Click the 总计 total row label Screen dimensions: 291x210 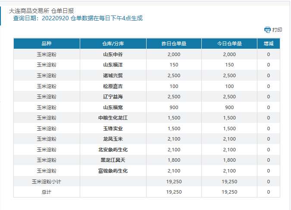pyautogui.click(x=47, y=192)
